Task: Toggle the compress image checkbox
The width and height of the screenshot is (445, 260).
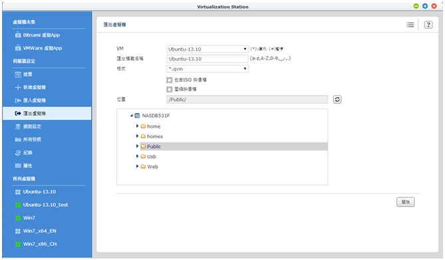Action: (170, 89)
